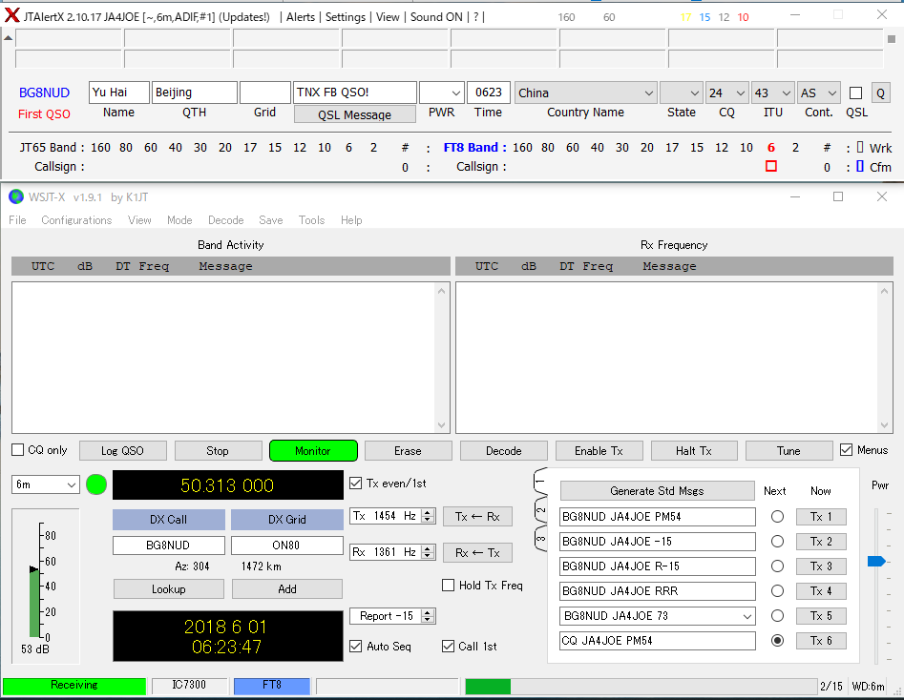904x700 pixels.
Task: Select tab 2 of the message panel
Action: [x=540, y=510]
